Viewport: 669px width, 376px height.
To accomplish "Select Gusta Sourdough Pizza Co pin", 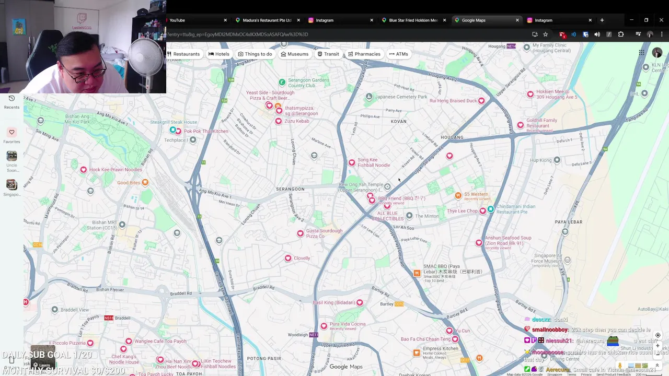I will [300, 233].
